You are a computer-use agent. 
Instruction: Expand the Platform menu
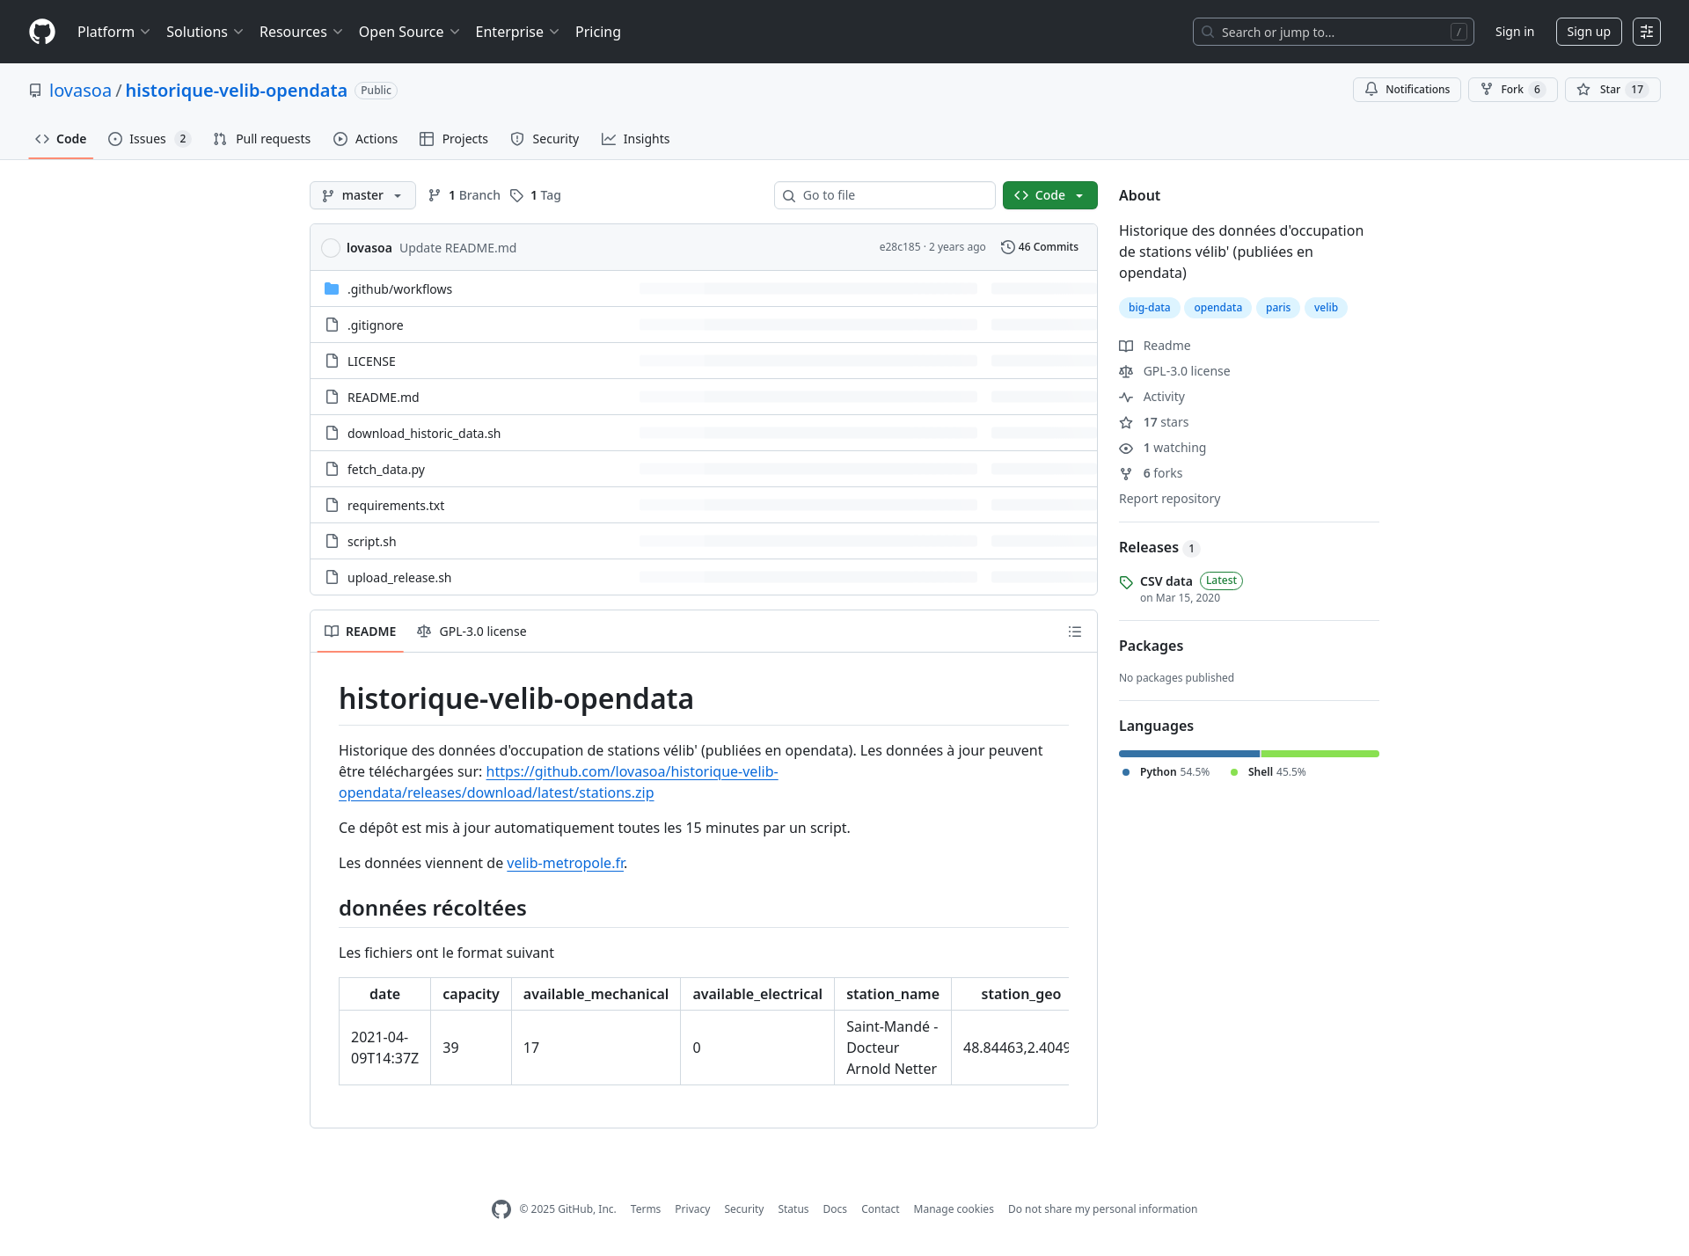(113, 32)
